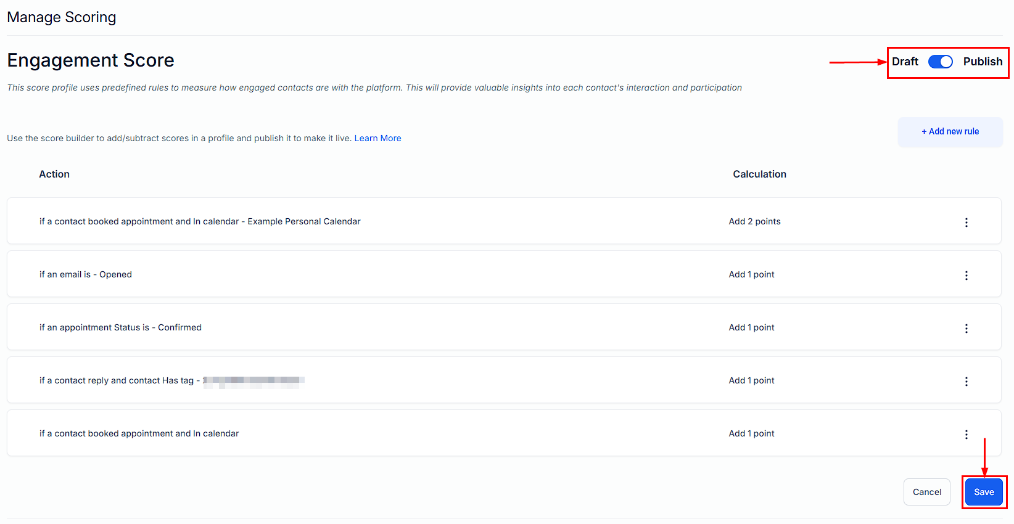Image resolution: width=1014 pixels, height=524 pixels.
Task: Click the Add new rule button
Action: [950, 131]
